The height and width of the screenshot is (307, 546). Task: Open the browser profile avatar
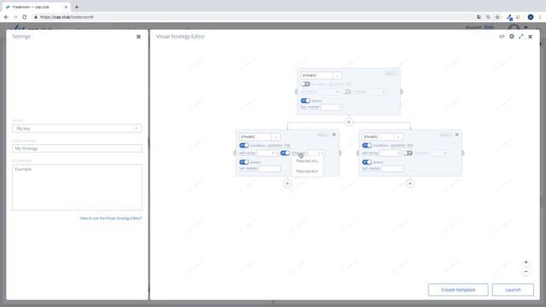click(531, 17)
